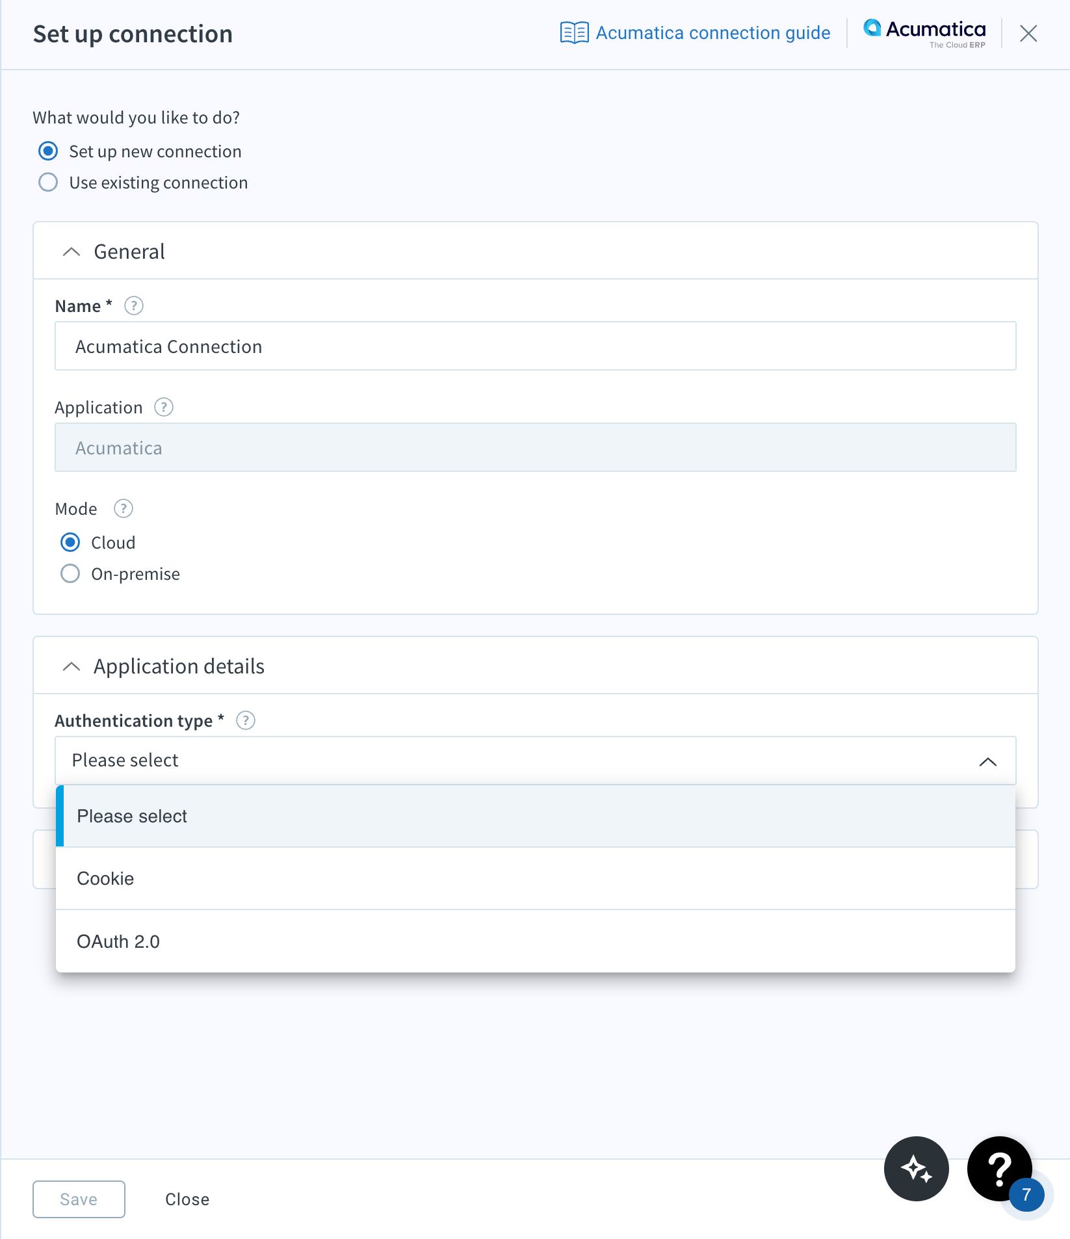1070x1239 pixels.
Task: Click the Close button at bottom
Action: click(x=187, y=1199)
